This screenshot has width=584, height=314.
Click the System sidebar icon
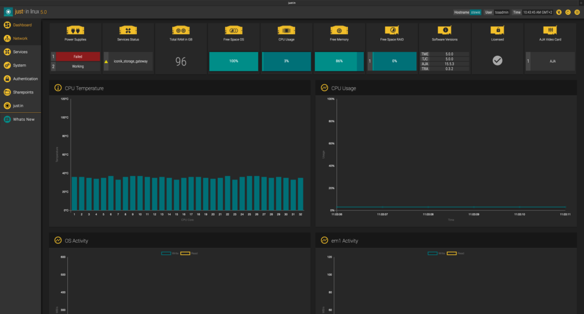click(7, 65)
